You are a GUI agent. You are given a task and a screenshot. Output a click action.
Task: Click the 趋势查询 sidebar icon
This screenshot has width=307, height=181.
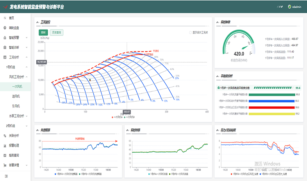coord(5,155)
